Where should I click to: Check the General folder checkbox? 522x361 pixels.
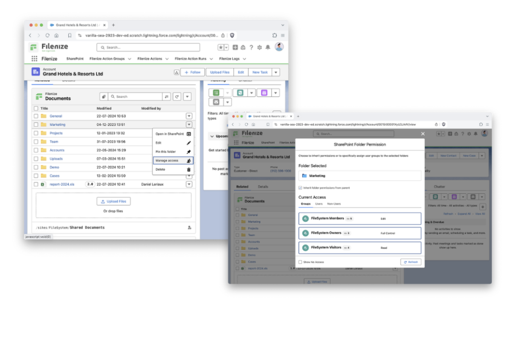36,116
